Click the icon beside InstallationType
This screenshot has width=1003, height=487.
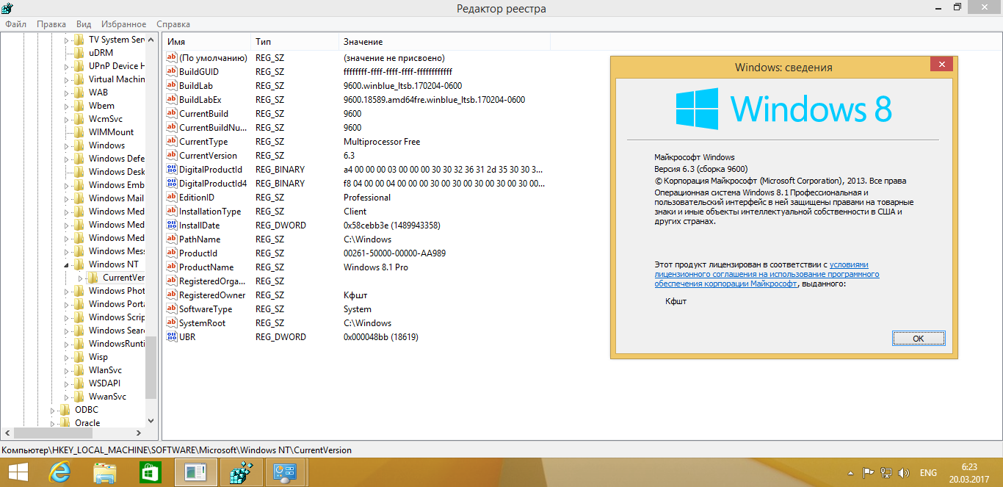tap(172, 212)
